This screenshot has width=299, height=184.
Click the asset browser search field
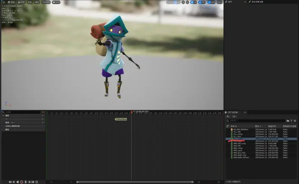click(x=256, y=121)
